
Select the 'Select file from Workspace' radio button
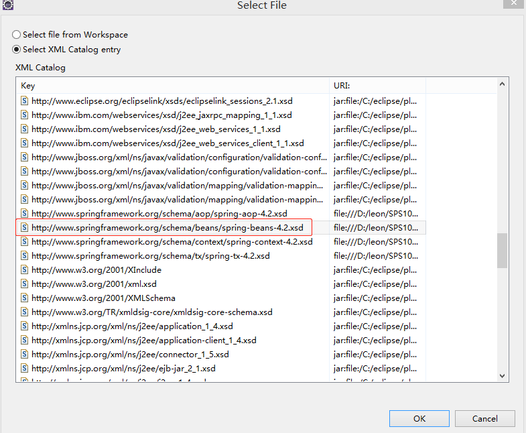17,35
